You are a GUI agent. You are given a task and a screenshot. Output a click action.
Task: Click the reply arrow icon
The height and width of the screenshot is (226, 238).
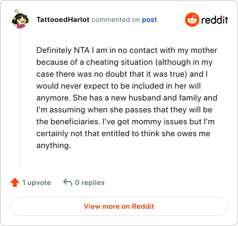tap(68, 183)
